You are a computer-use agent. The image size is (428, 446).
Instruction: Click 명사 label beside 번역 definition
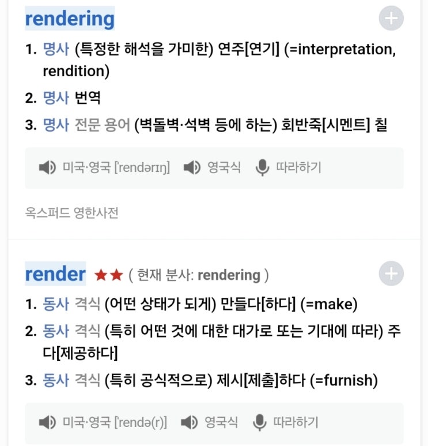click(56, 98)
